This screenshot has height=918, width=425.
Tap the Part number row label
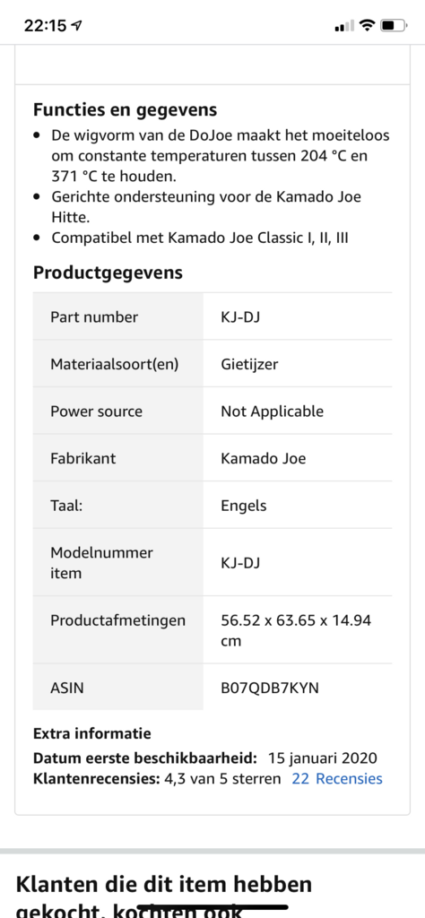[x=94, y=316]
